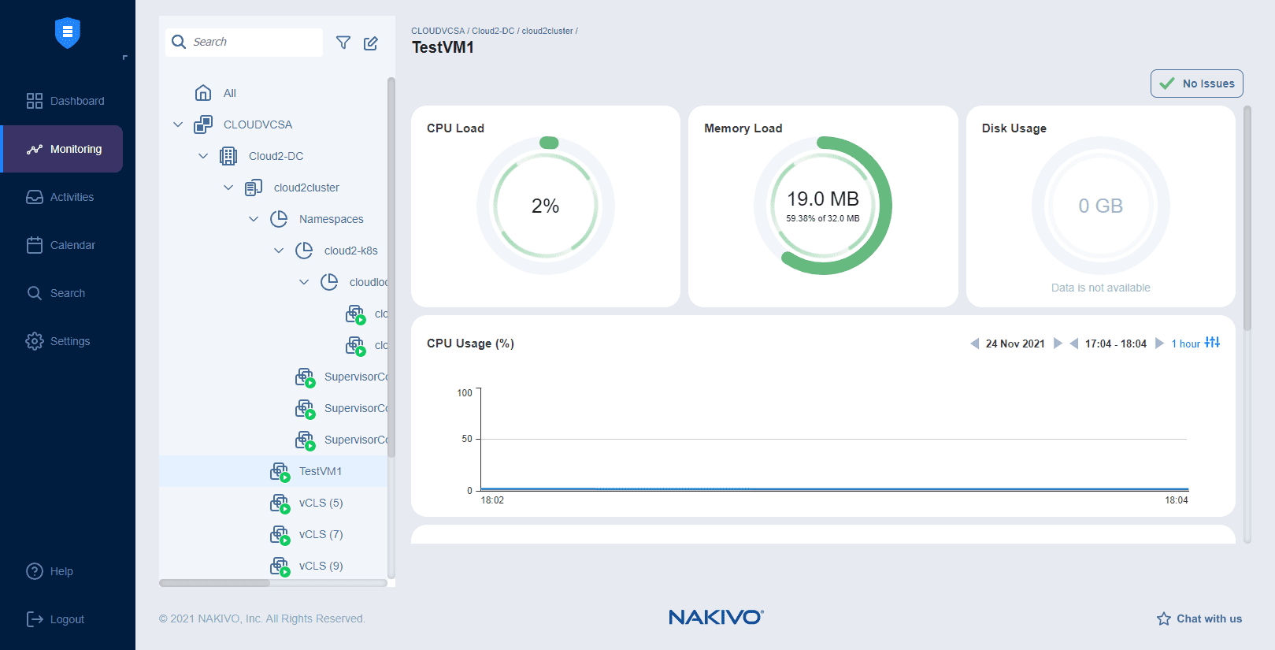Collapse the cloudloc namespace node
1275x650 pixels.
(304, 282)
